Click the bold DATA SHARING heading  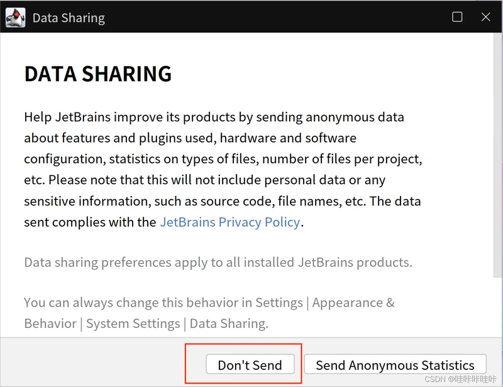98,74
